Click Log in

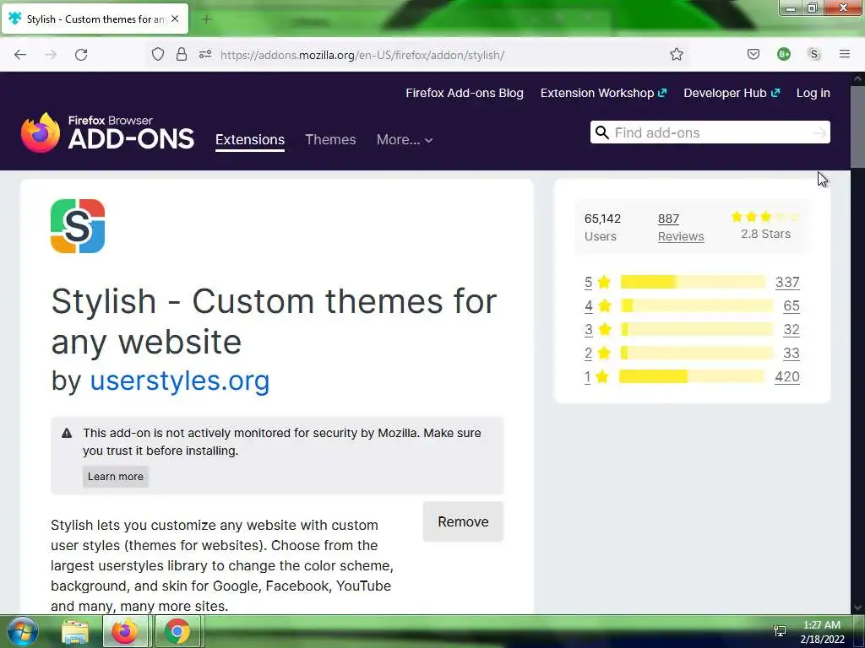pos(813,93)
